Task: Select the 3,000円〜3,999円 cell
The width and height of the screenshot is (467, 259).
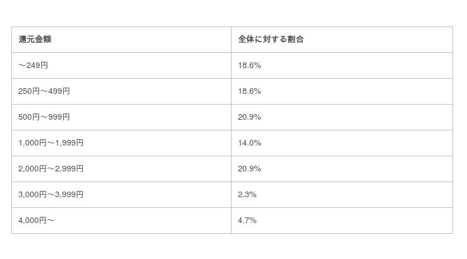Action: point(50,195)
